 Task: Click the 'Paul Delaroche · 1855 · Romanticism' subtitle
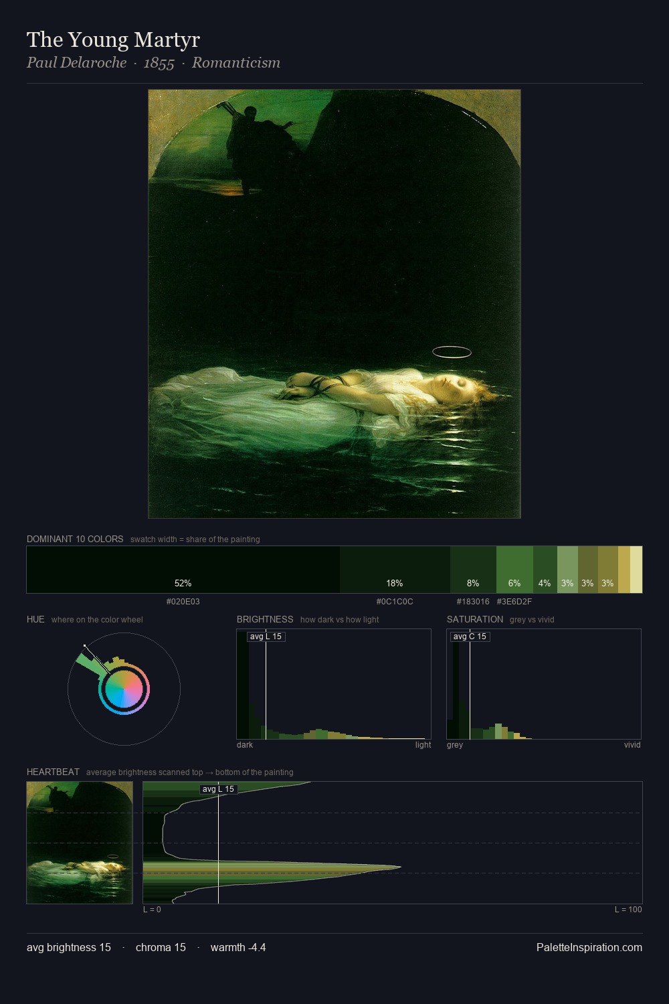tap(153, 63)
